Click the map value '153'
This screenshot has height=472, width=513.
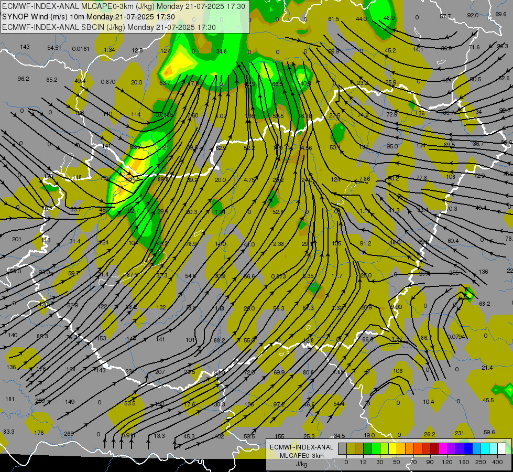[102, 338]
